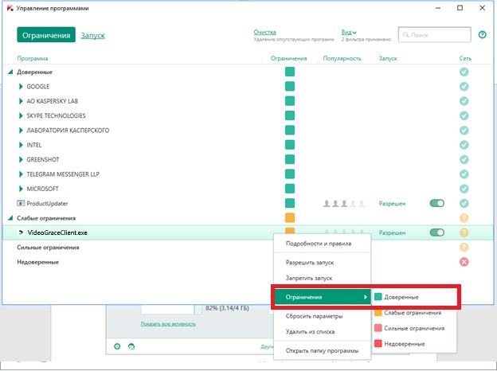The height and width of the screenshot is (371, 497).
Task: Choose Подробности и правила in context menu
Action: (x=322, y=244)
